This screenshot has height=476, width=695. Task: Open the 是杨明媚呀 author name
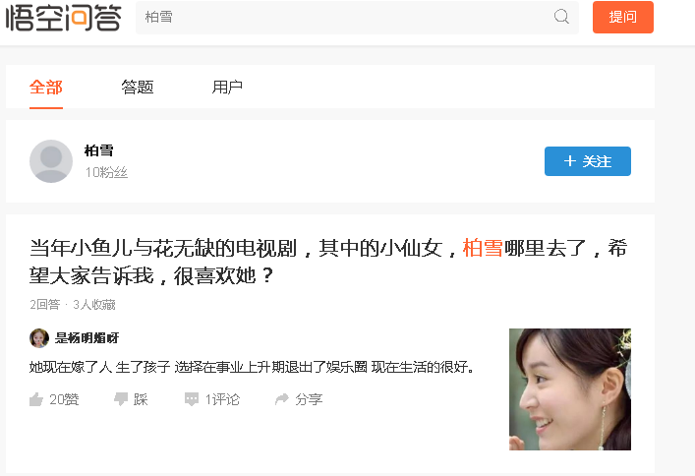[x=87, y=338]
